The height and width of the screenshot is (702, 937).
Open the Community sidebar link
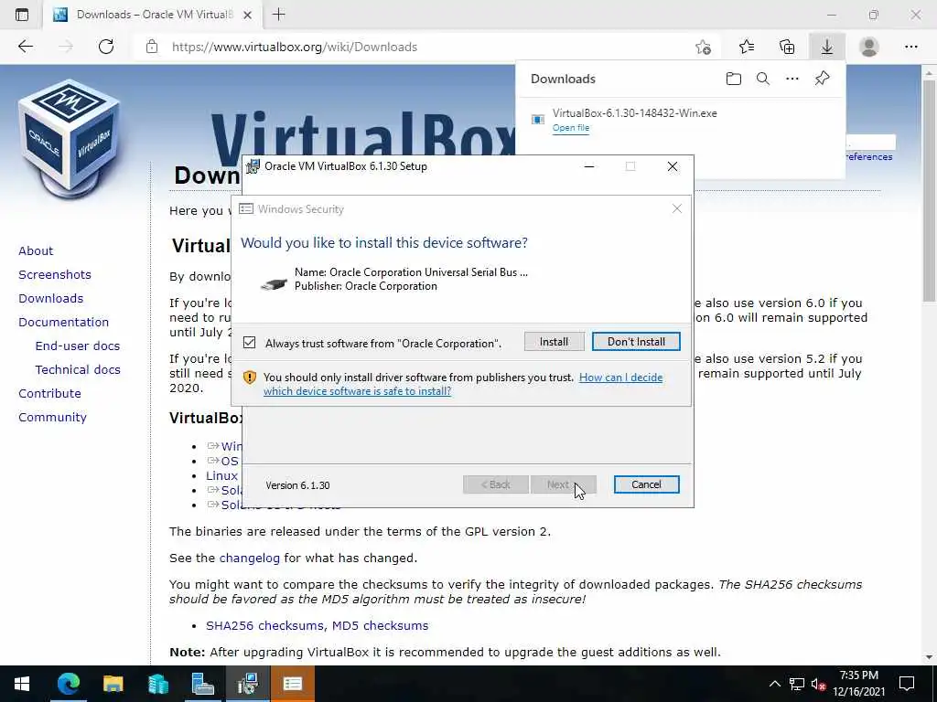pyautogui.click(x=52, y=417)
